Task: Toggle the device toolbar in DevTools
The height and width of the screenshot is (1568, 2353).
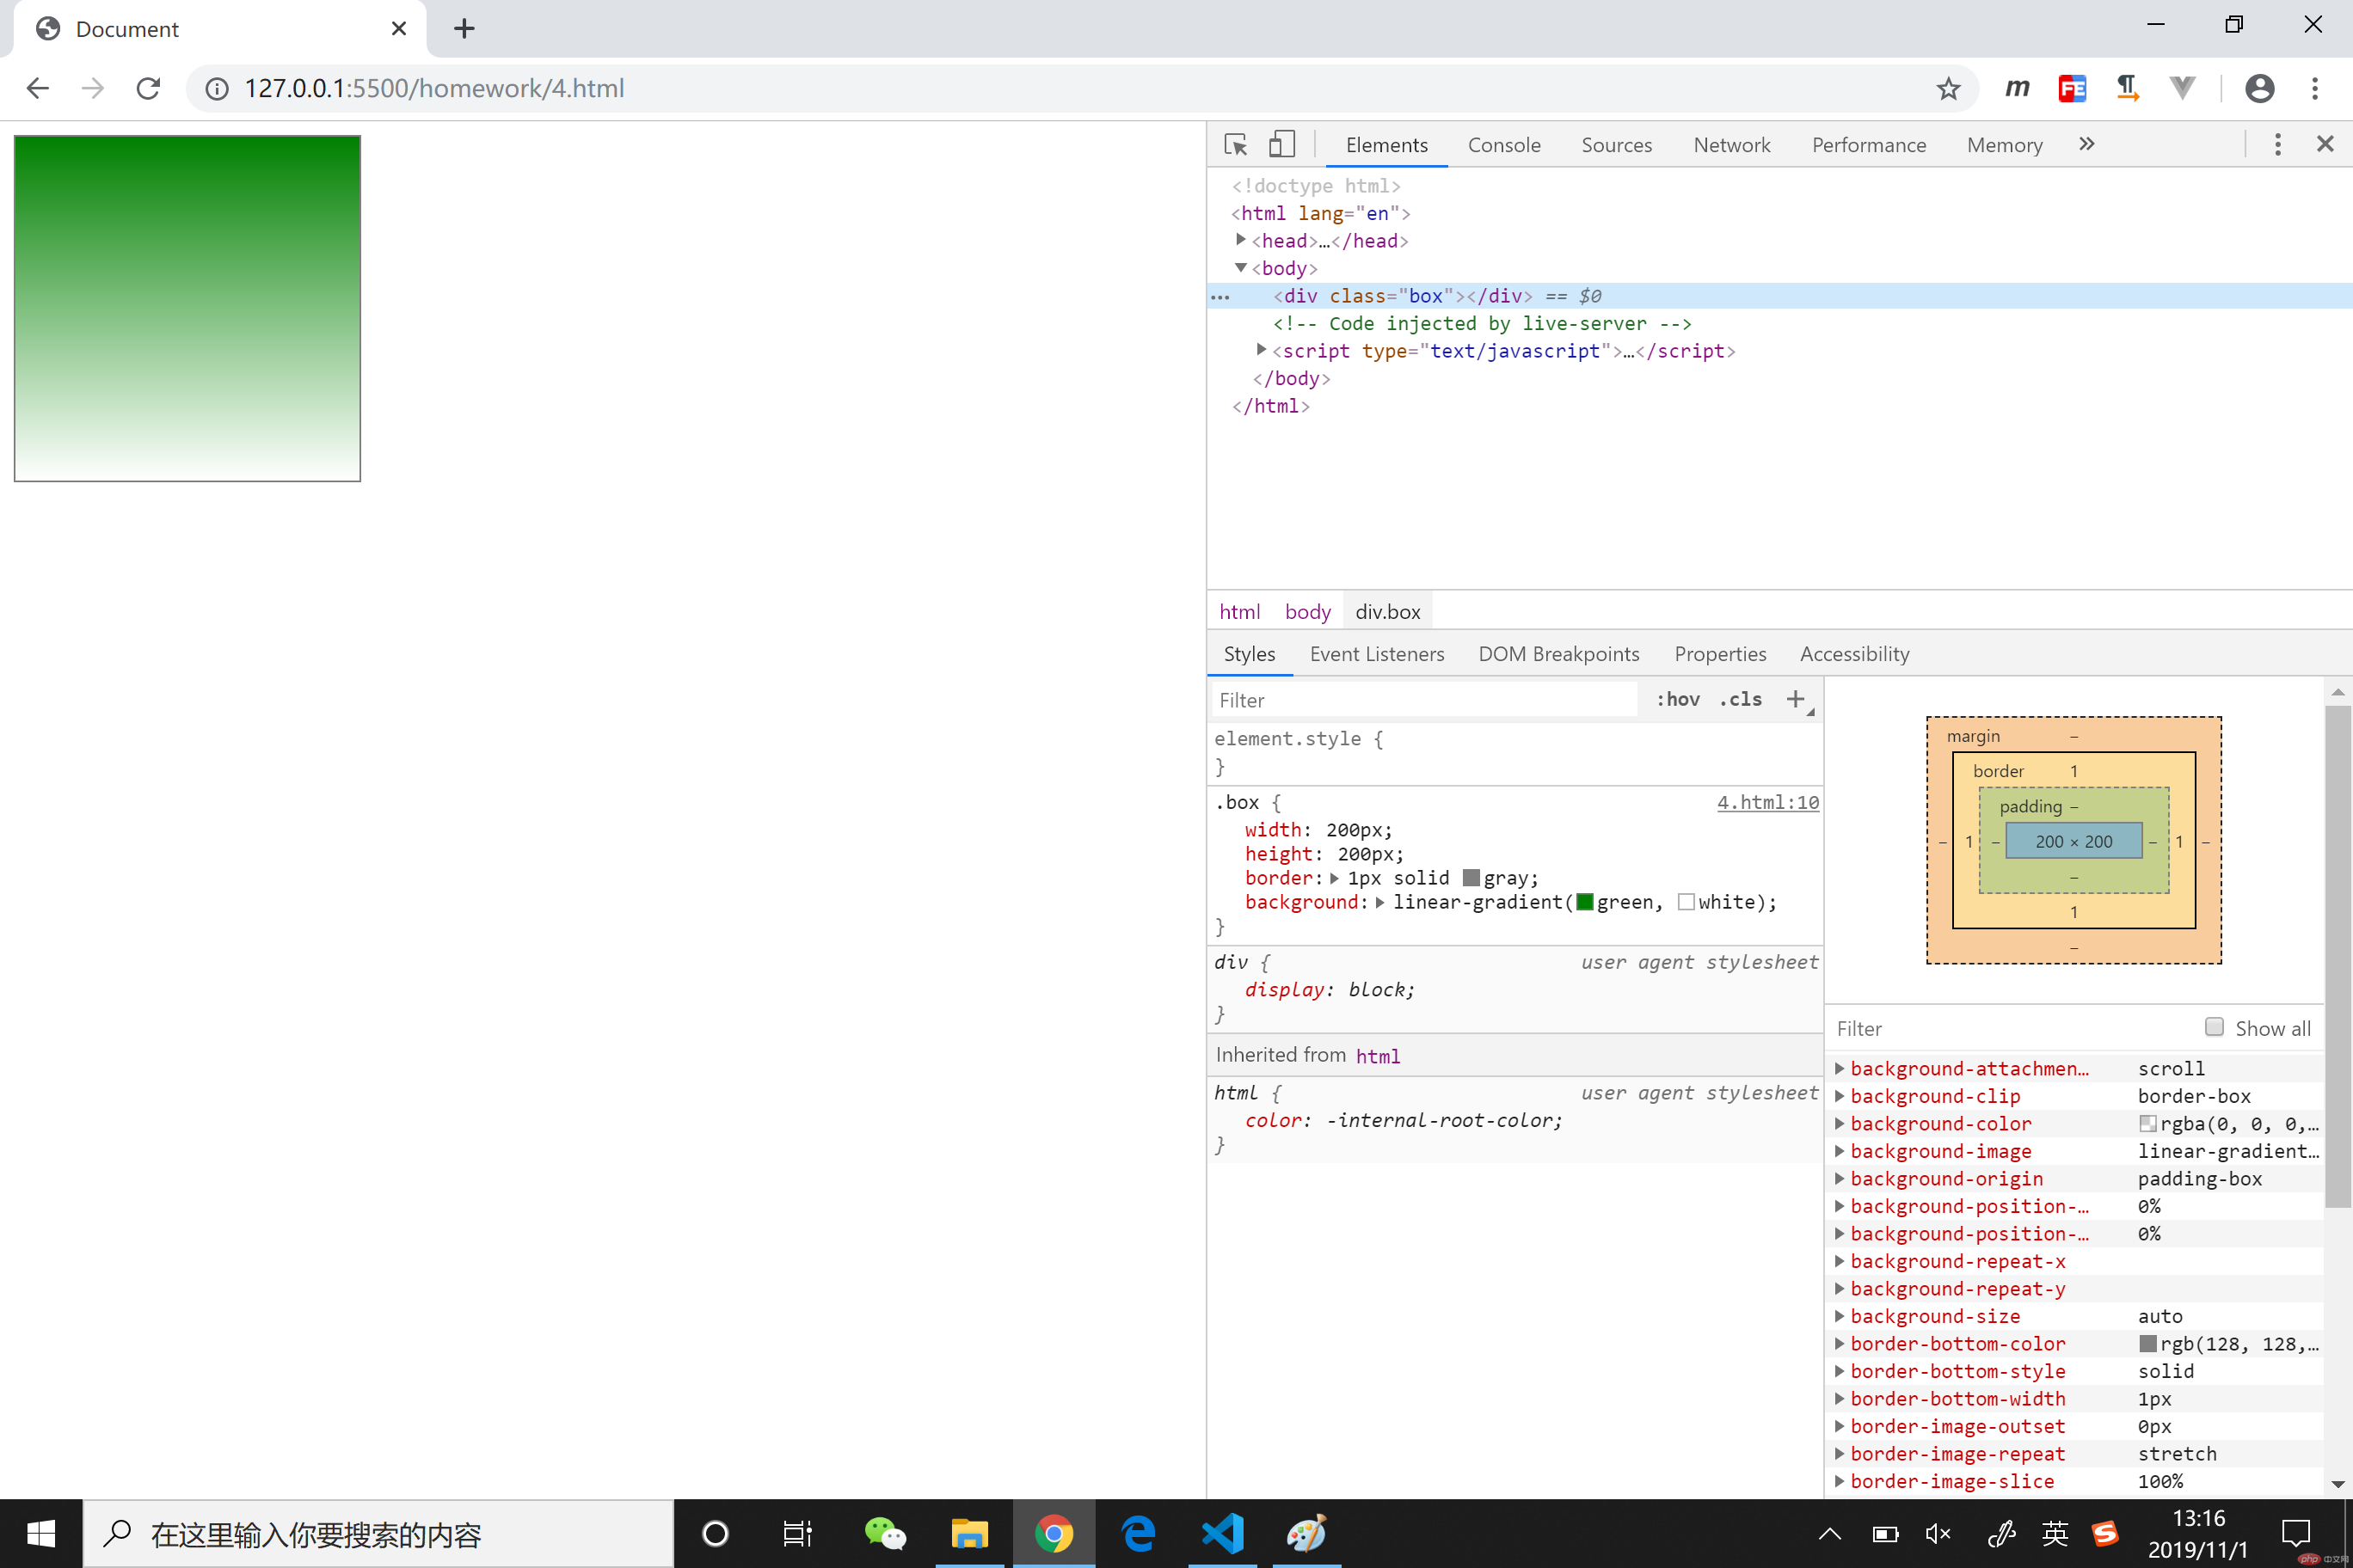Action: coord(1281,145)
